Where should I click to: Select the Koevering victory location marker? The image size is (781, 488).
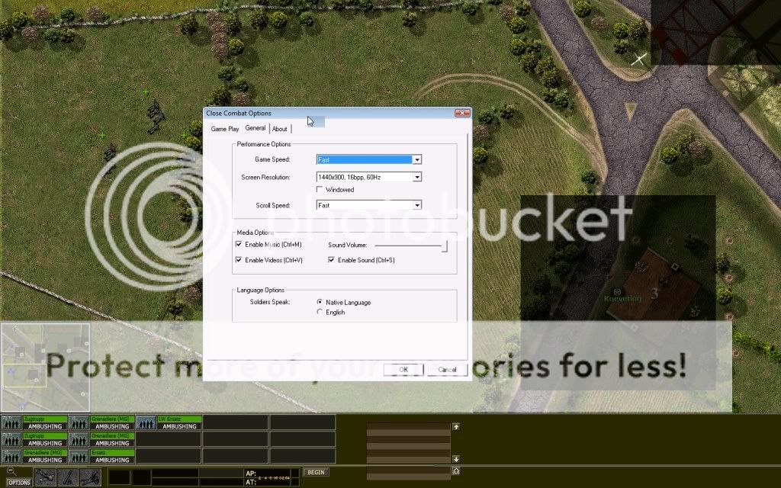(x=616, y=291)
